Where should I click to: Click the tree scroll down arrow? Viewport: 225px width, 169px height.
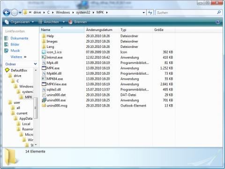(x=36, y=145)
